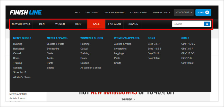Select Tanks under Men's Apparel
Screen dimensions: 224x107
(50, 58)
